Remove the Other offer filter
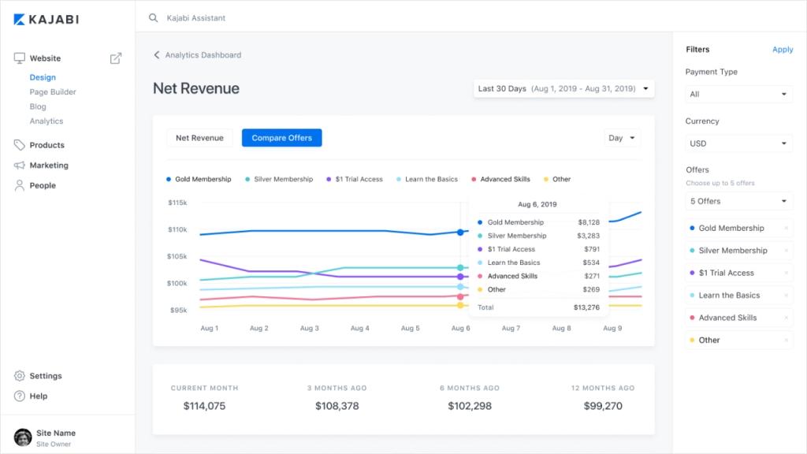Viewport: 807px width, 454px height. click(x=786, y=340)
